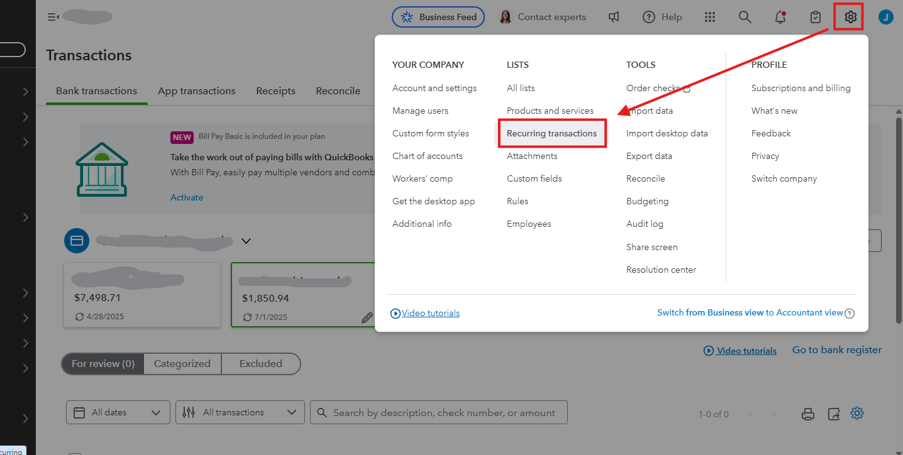This screenshot has width=903, height=455.
Task: Open the Business Feed button
Action: 438,17
